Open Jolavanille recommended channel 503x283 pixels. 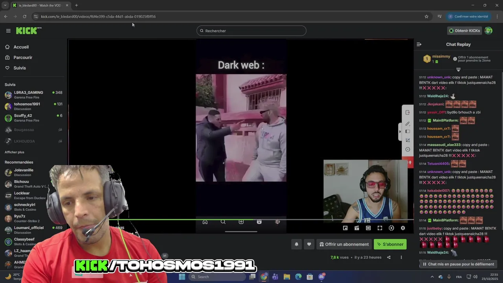(x=33, y=172)
